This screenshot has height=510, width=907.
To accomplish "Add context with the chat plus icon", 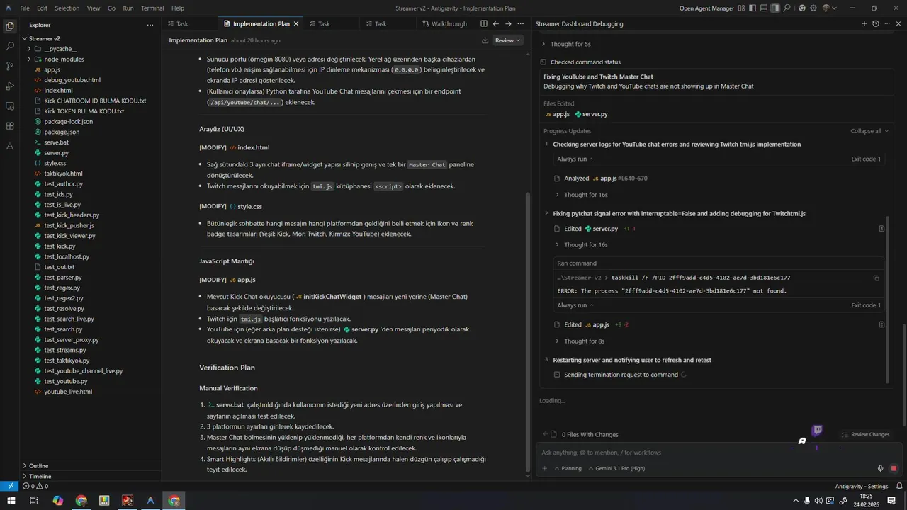I will click(545, 468).
